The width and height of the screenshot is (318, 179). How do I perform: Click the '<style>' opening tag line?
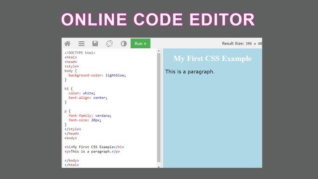[x=71, y=66]
